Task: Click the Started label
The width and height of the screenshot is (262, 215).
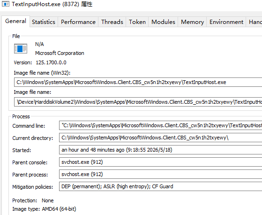Action: [22, 150]
